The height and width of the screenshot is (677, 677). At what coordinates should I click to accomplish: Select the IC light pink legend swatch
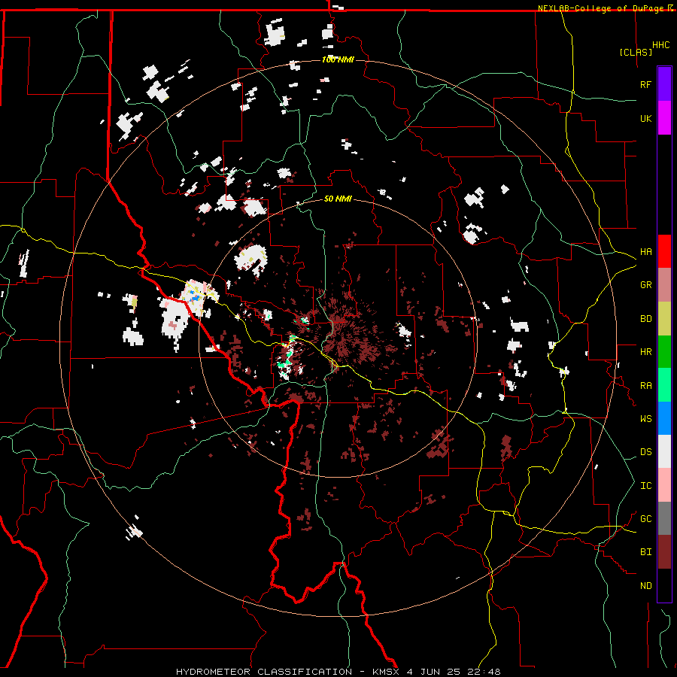664,485
